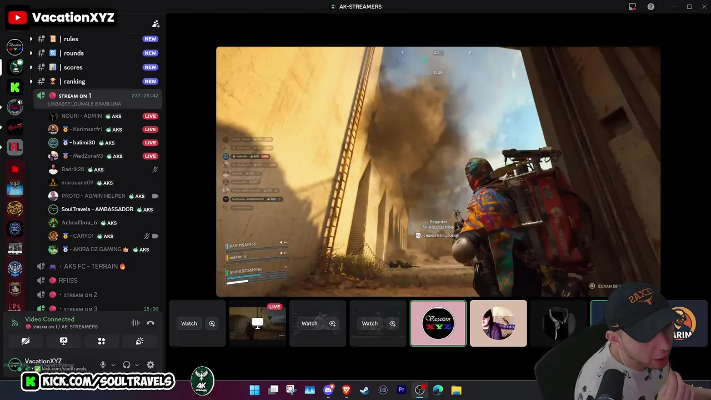This screenshot has height=400, width=711.
Task: Open Steam from the taskbar
Action: tap(364, 390)
